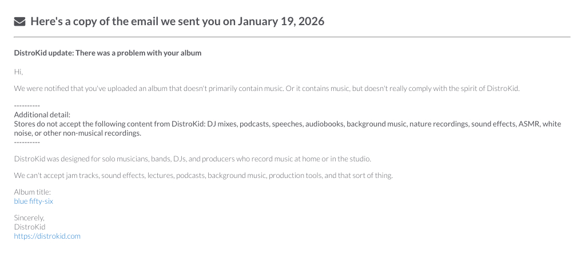The width and height of the screenshot is (581, 269).
Task: Click "noise, or other non-musical recordings" line
Action: (x=77, y=133)
